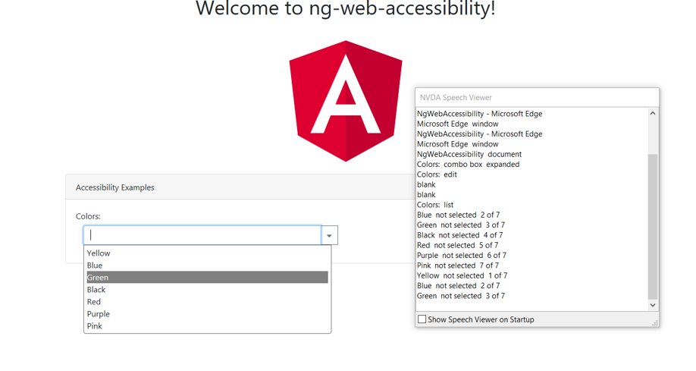Select Yellow from the colors list
Screen dimensions: 696x371
[207, 253]
